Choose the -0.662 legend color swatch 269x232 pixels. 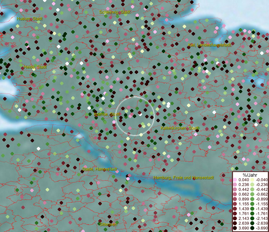(252, 194)
